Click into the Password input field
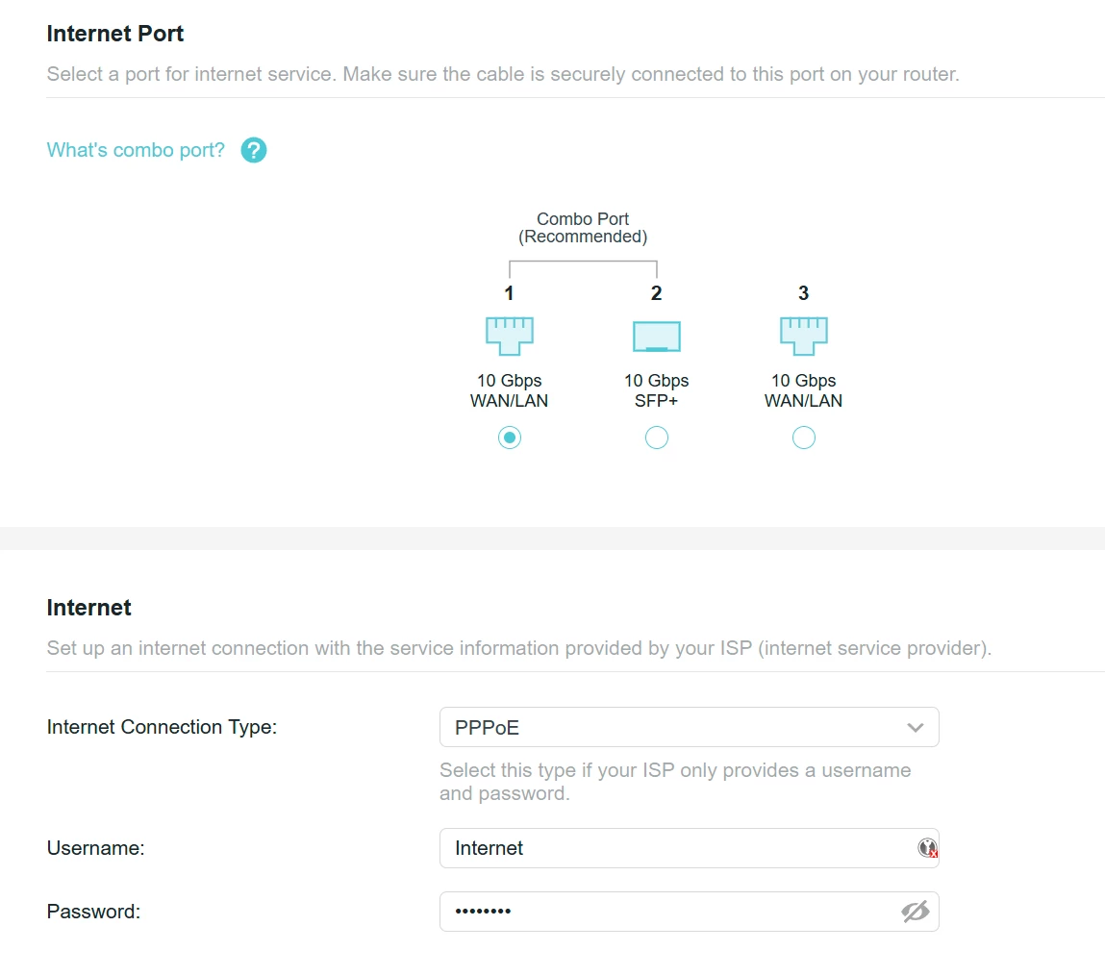The image size is (1105, 976). [x=664, y=912]
